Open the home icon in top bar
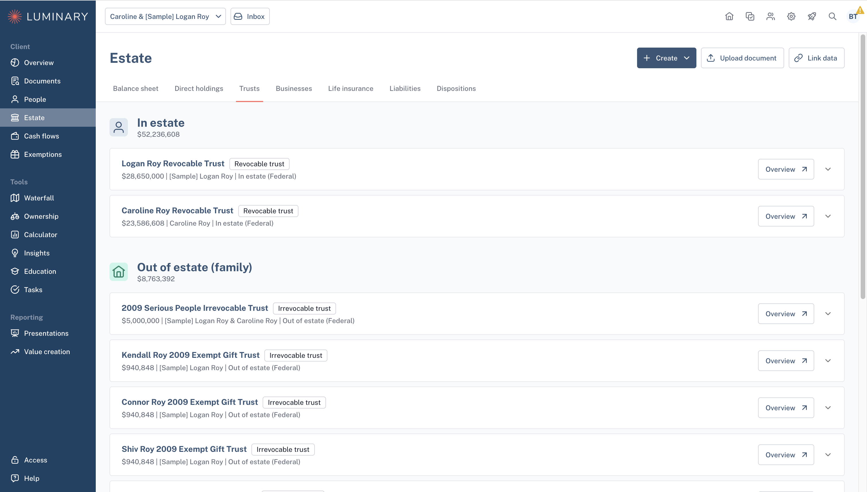The height and width of the screenshot is (492, 867). pos(729,16)
